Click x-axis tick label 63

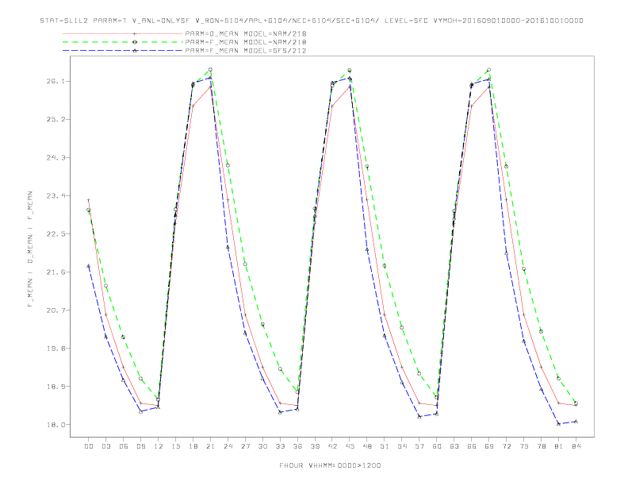(x=454, y=446)
